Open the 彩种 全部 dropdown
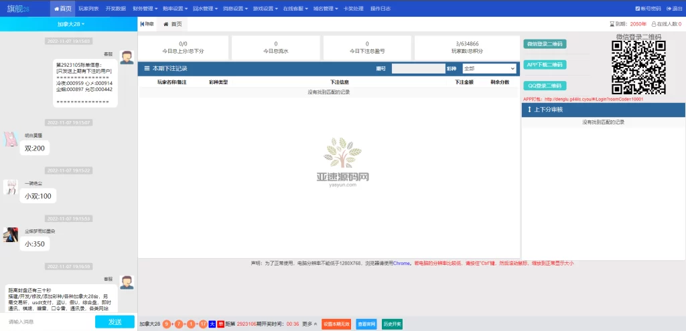This screenshot has height=331, width=686. point(490,69)
